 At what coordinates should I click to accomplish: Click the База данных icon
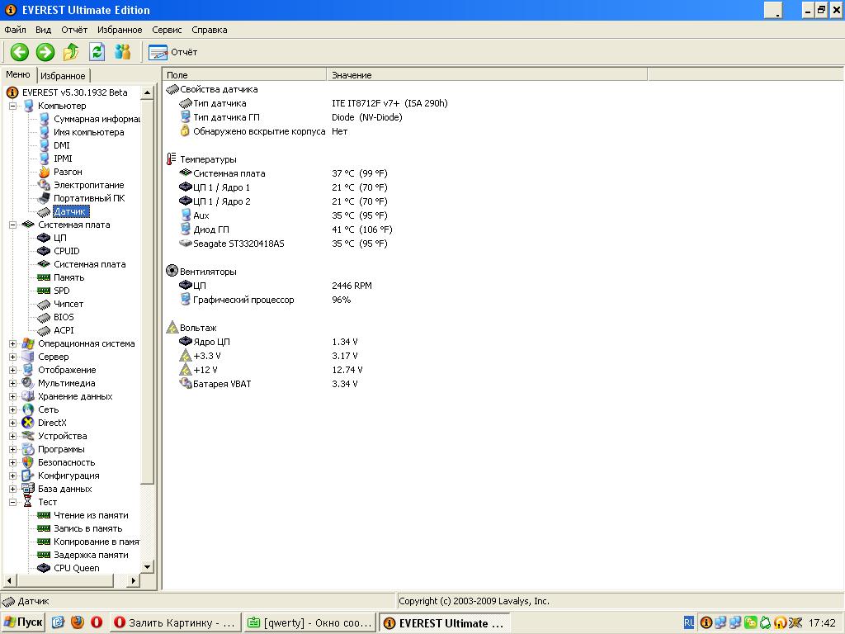[28, 489]
